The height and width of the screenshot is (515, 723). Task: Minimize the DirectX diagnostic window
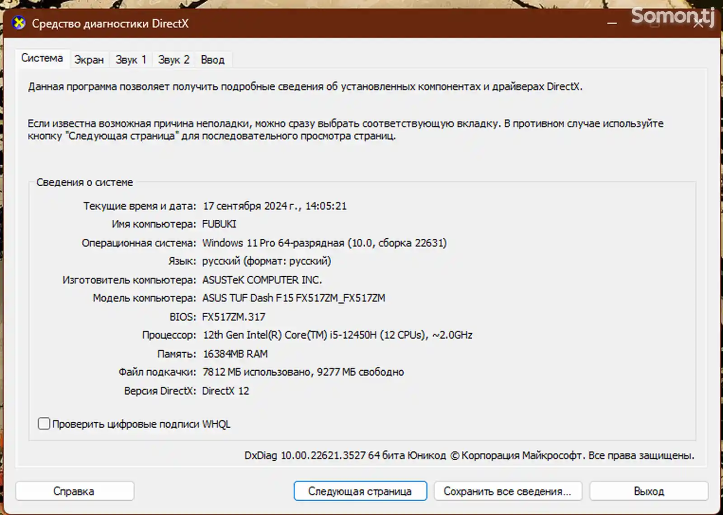click(612, 23)
